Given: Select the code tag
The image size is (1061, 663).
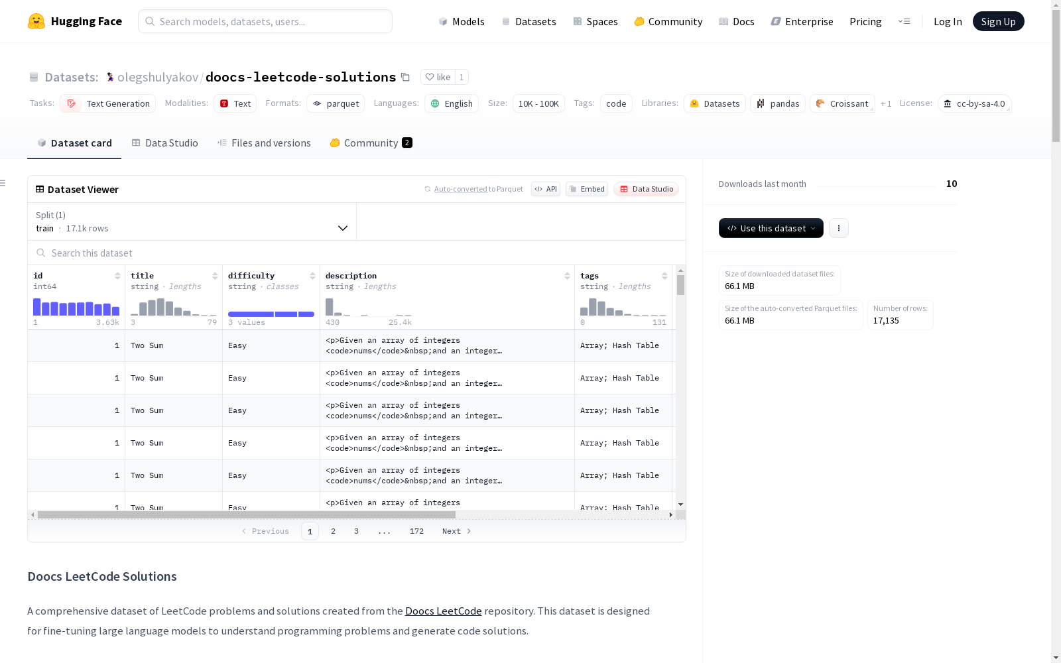Looking at the screenshot, I should coord(616,103).
